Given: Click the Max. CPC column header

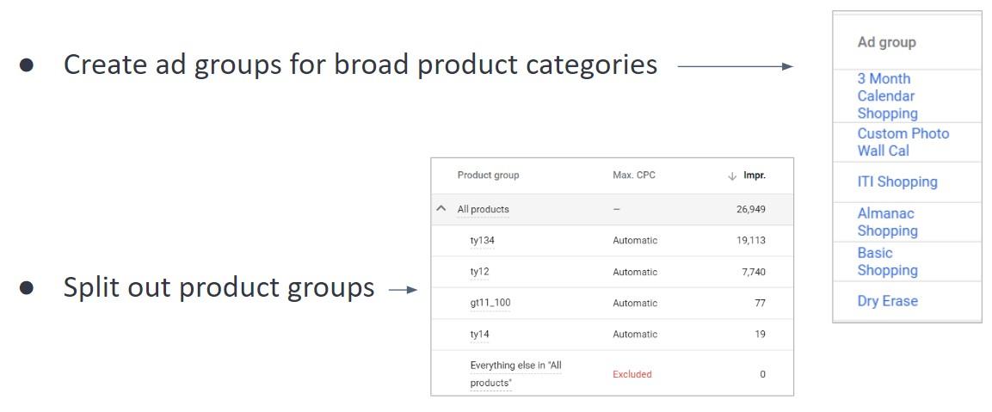Looking at the screenshot, I should coord(633,175).
